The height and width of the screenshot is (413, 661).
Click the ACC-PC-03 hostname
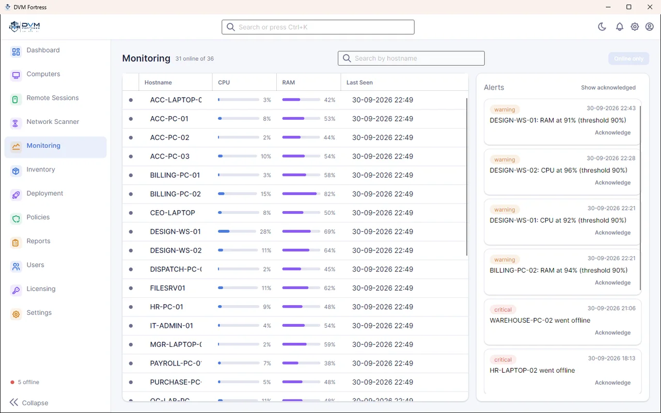pos(170,156)
